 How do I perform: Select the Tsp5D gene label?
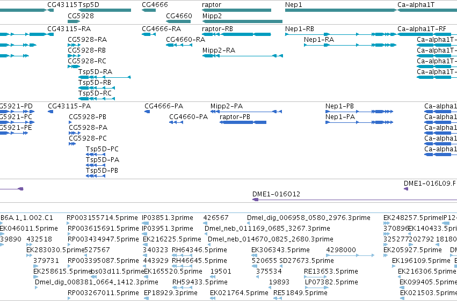click(x=89, y=5)
